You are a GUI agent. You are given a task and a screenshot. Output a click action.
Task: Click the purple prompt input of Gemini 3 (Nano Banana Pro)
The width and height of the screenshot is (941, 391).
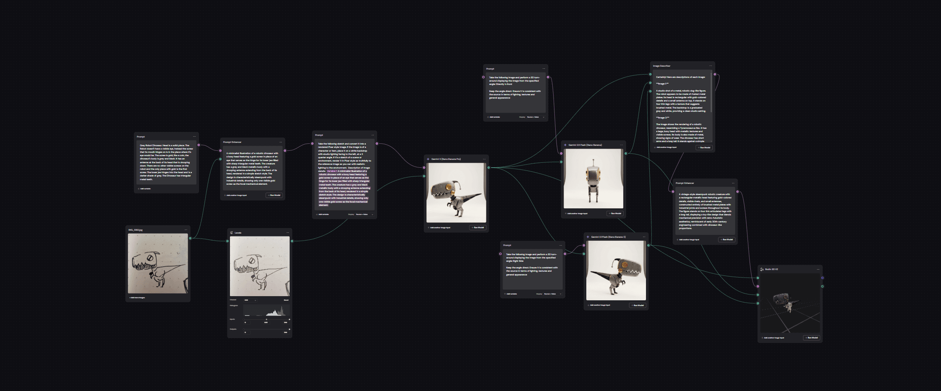424,168
